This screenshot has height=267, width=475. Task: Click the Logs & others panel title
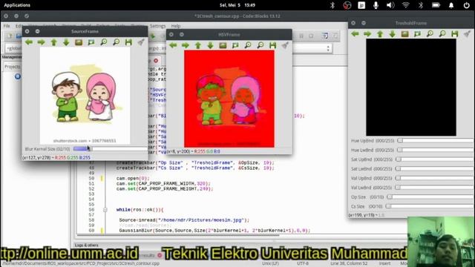click(x=86, y=245)
